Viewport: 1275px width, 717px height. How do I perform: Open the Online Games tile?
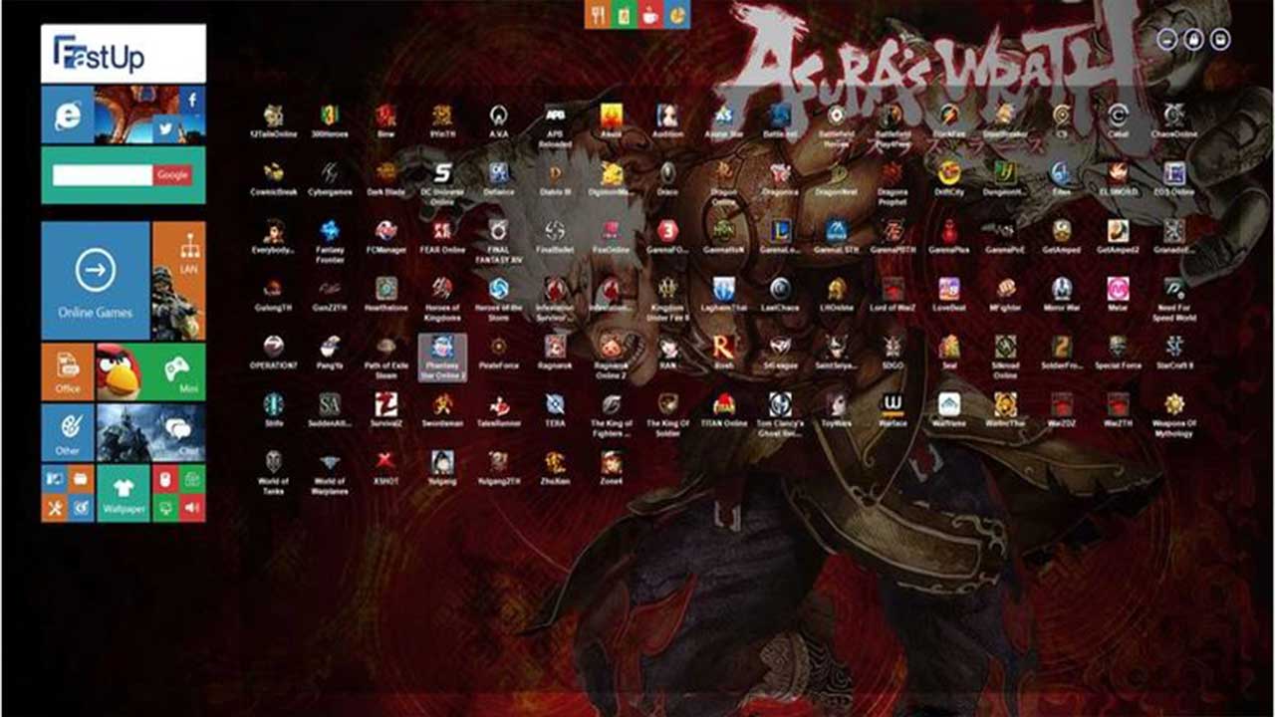click(96, 280)
